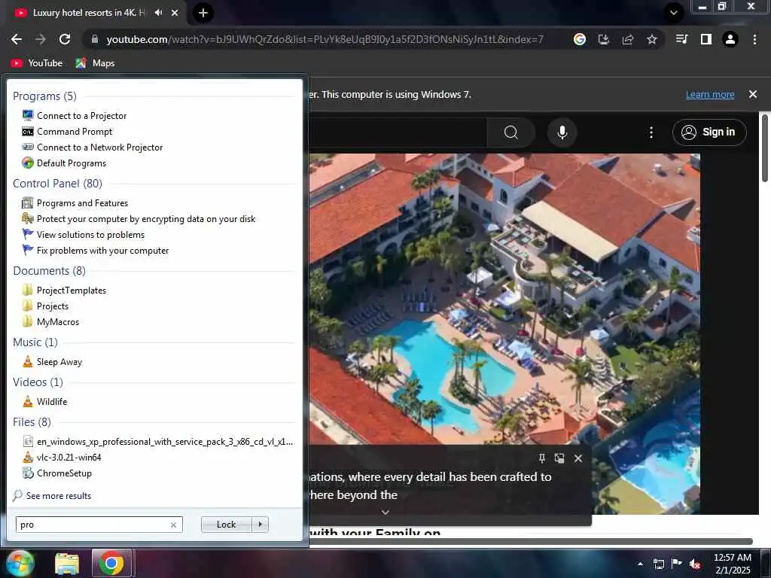Open the tab search chevron
The width and height of the screenshot is (771, 578).
pyautogui.click(x=674, y=13)
